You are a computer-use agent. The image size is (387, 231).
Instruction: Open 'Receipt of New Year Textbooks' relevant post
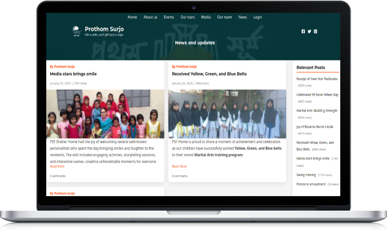click(x=317, y=79)
